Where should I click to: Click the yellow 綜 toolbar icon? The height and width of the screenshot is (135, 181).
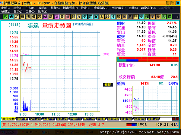coord(51,17)
